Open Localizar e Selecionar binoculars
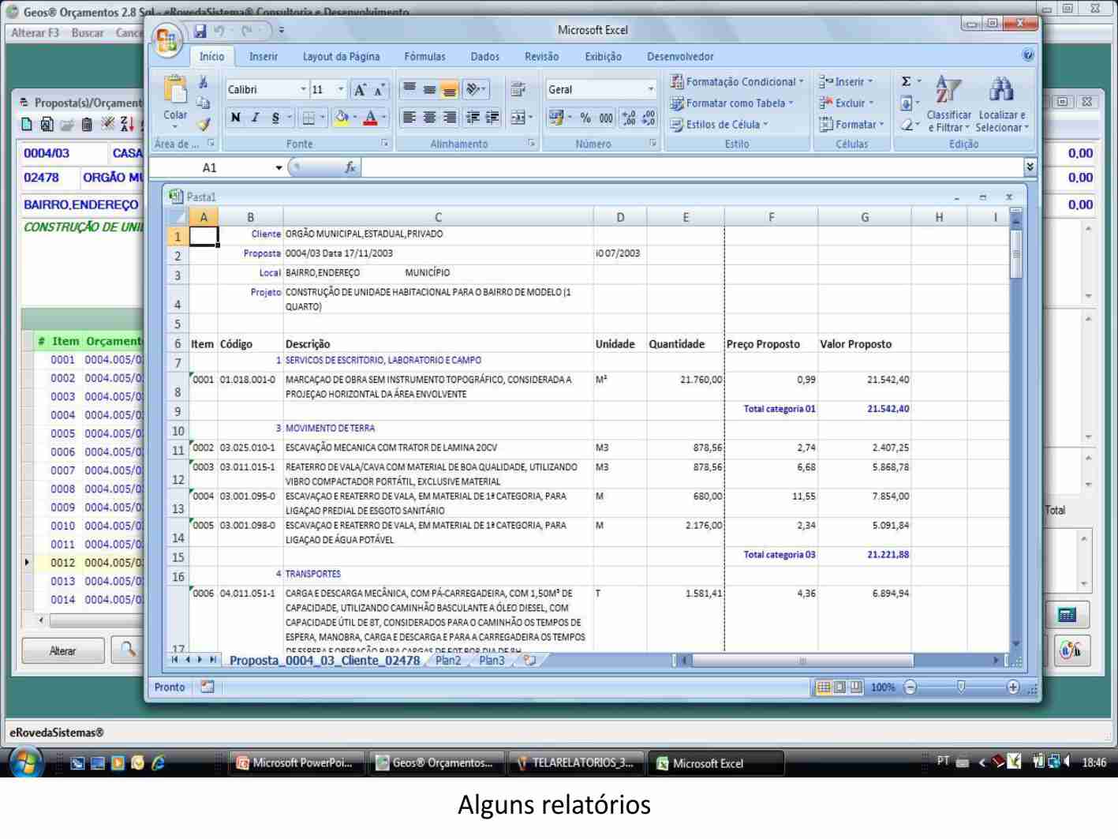 tap(1002, 105)
